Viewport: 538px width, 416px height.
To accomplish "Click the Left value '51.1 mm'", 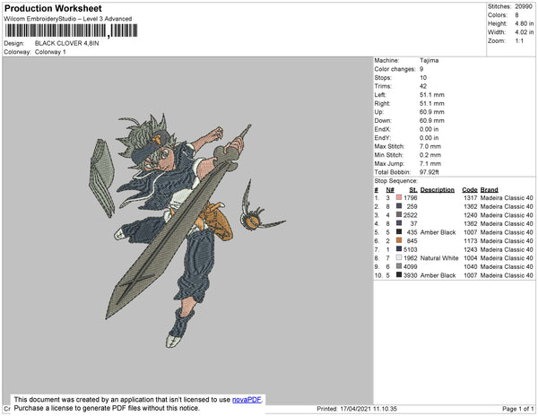I will click(x=431, y=95).
